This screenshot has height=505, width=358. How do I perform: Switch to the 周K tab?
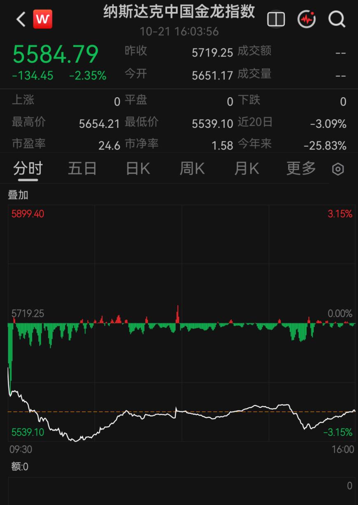tap(192, 169)
